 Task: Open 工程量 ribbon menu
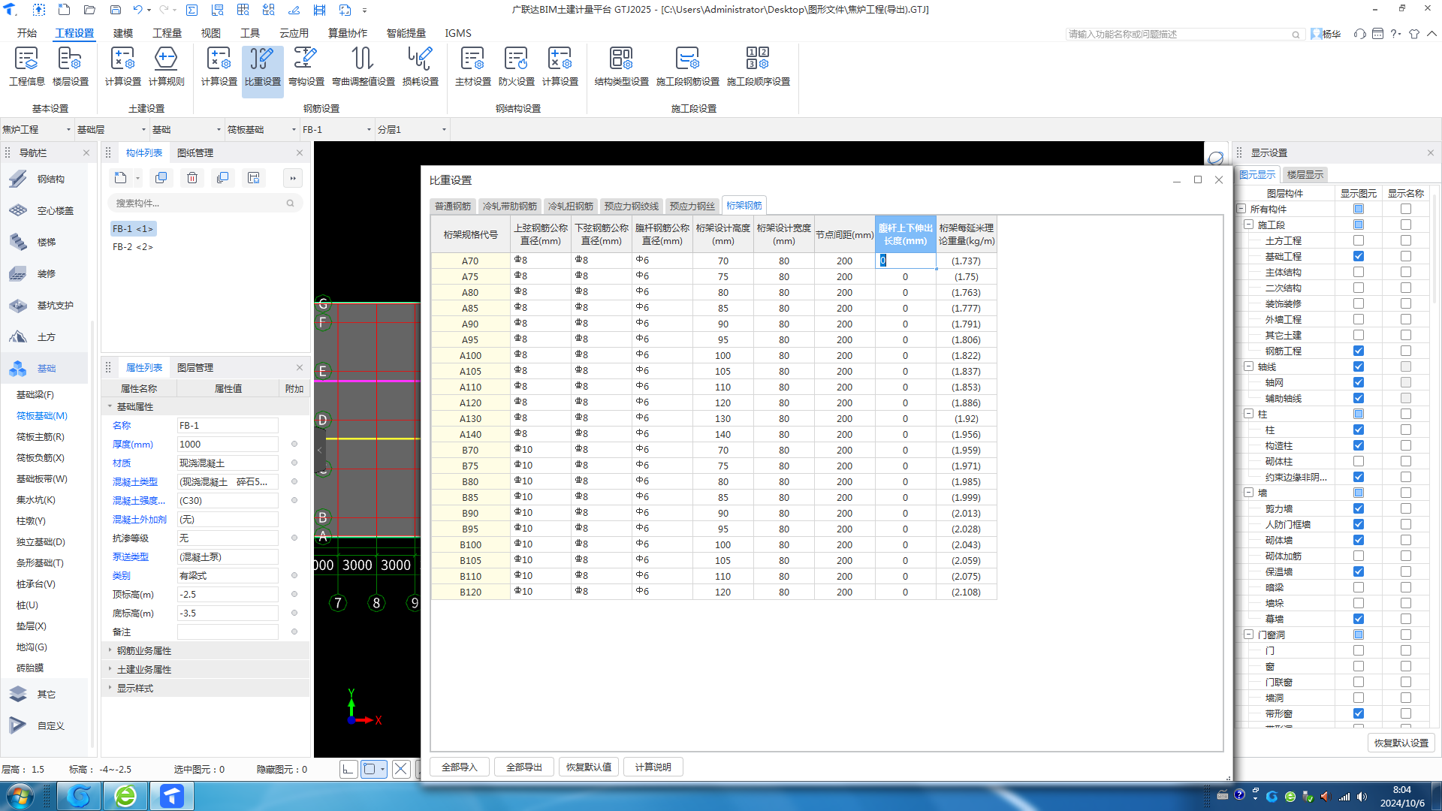click(x=167, y=33)
